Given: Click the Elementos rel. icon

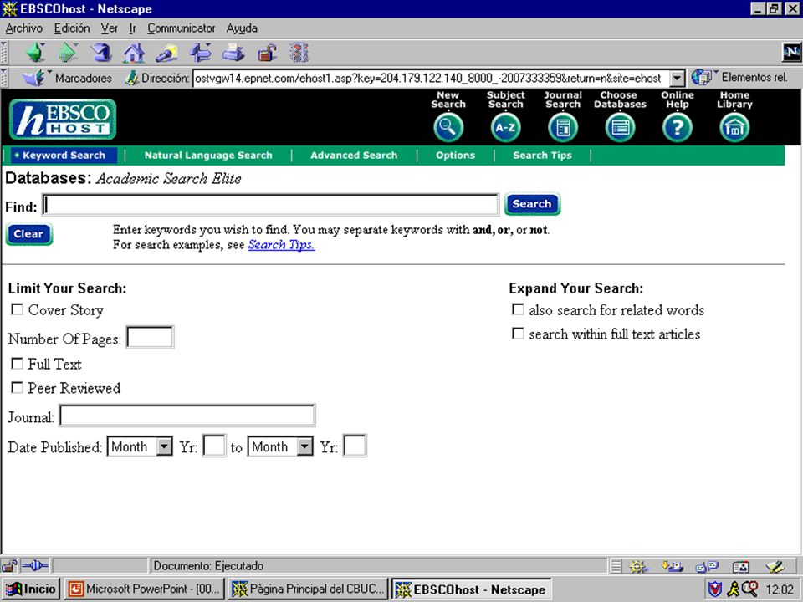Looking at the screenshot, I should tap(702, 77).
